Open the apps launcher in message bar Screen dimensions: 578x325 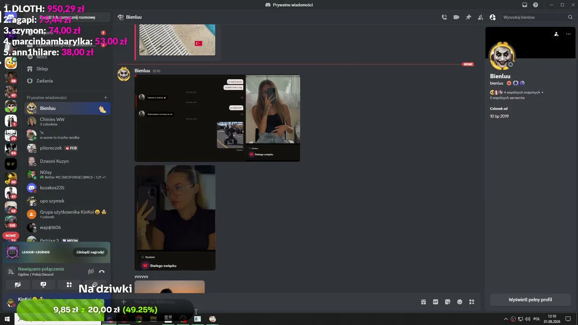click(472, 302)
